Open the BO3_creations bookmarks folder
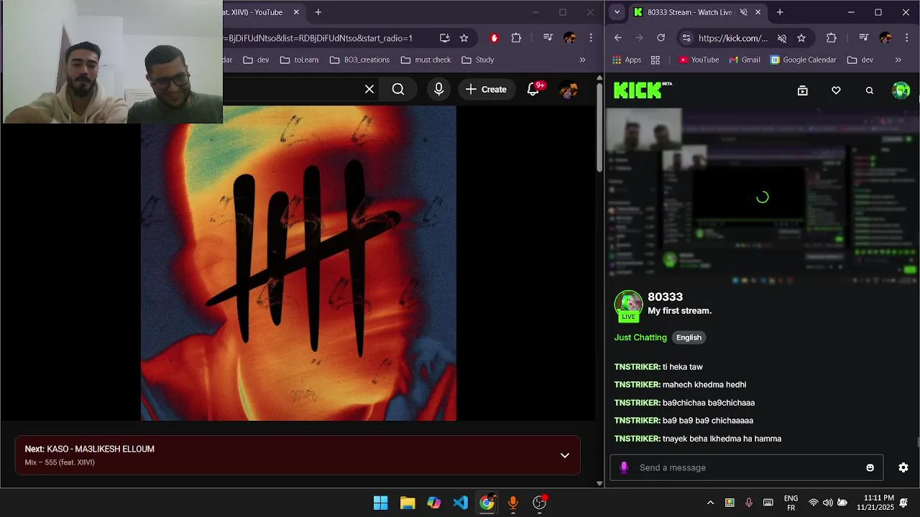 pyautogui.click(x=359, y=60)
